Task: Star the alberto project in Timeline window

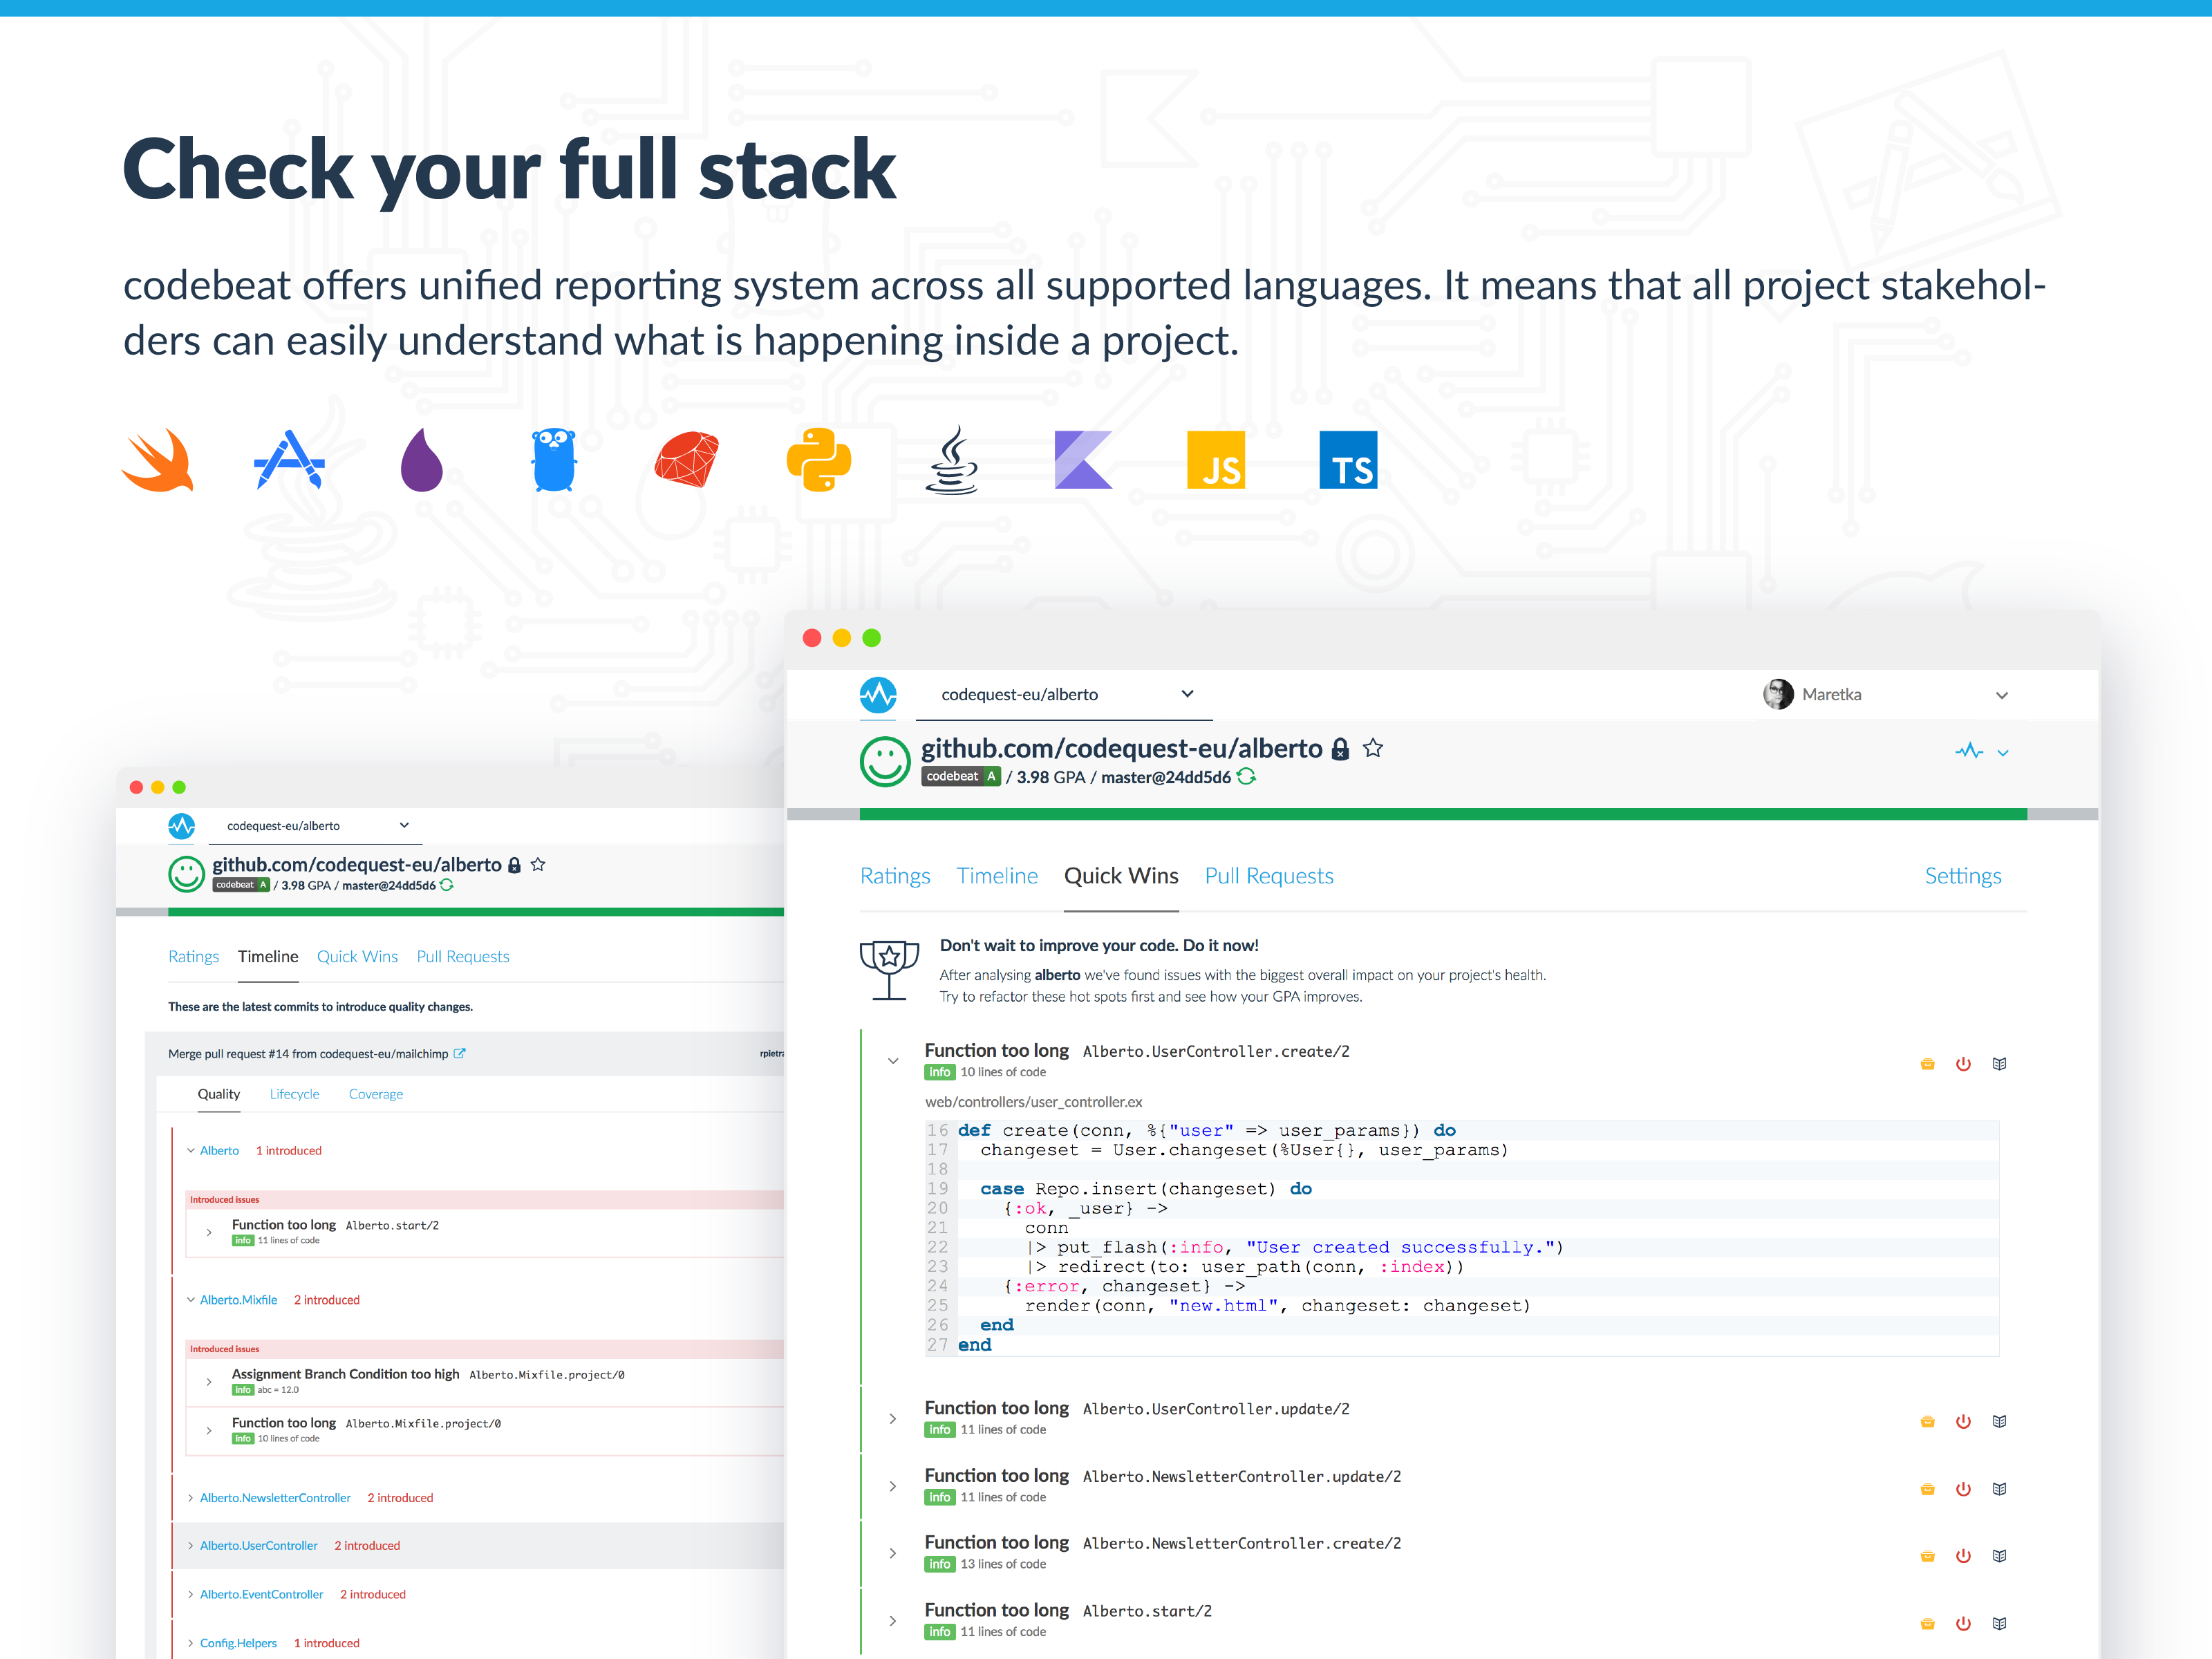Action: (x=538, y=864)
